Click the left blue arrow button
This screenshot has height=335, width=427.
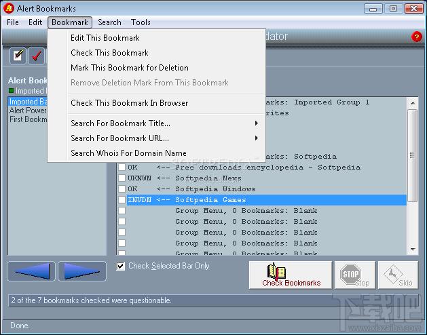(31, 271)
